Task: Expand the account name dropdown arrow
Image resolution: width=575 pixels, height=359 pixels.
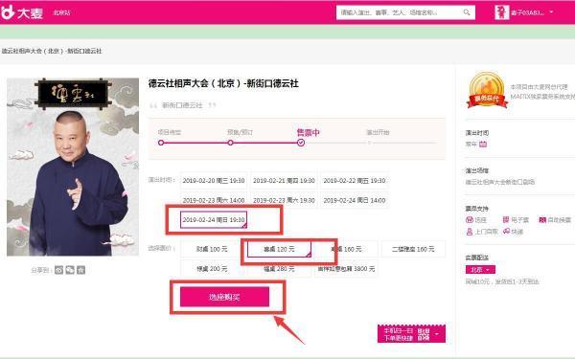Action: [x=551, y=12]
